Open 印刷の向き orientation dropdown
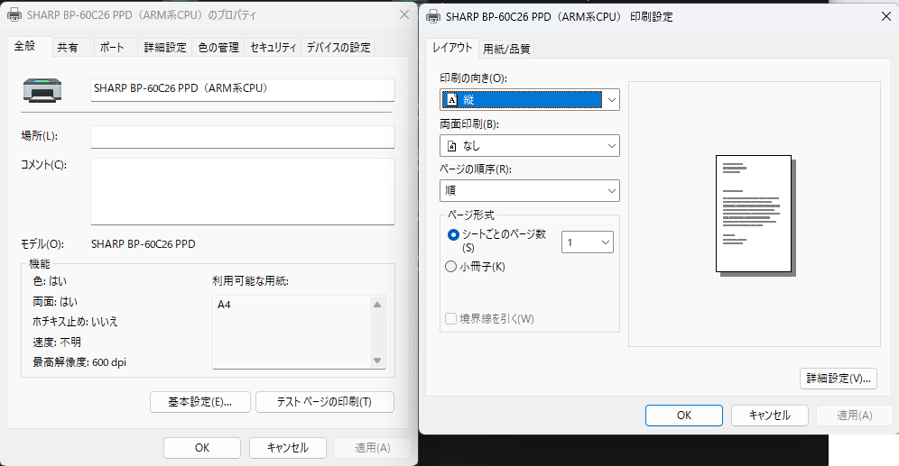Viewport: 899px width, 466px height. (x=529, y=100)
